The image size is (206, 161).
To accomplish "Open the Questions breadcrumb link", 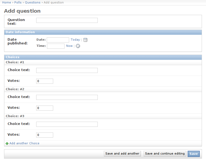I will (33, 2).
